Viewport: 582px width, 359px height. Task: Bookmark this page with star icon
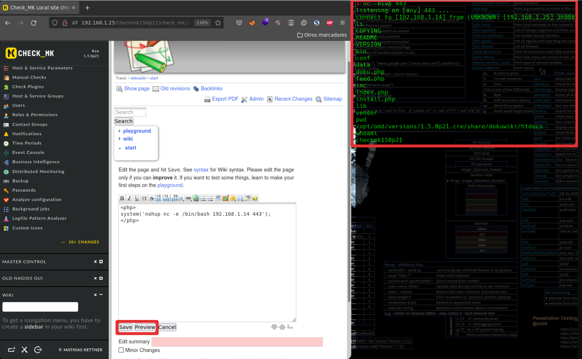click(x=218, y=23)
